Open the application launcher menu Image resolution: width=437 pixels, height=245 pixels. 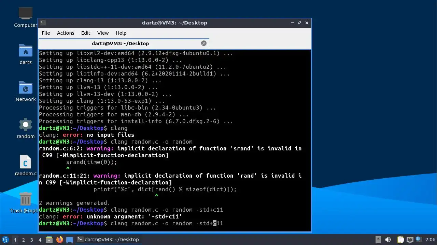click(x=5, y=240)
